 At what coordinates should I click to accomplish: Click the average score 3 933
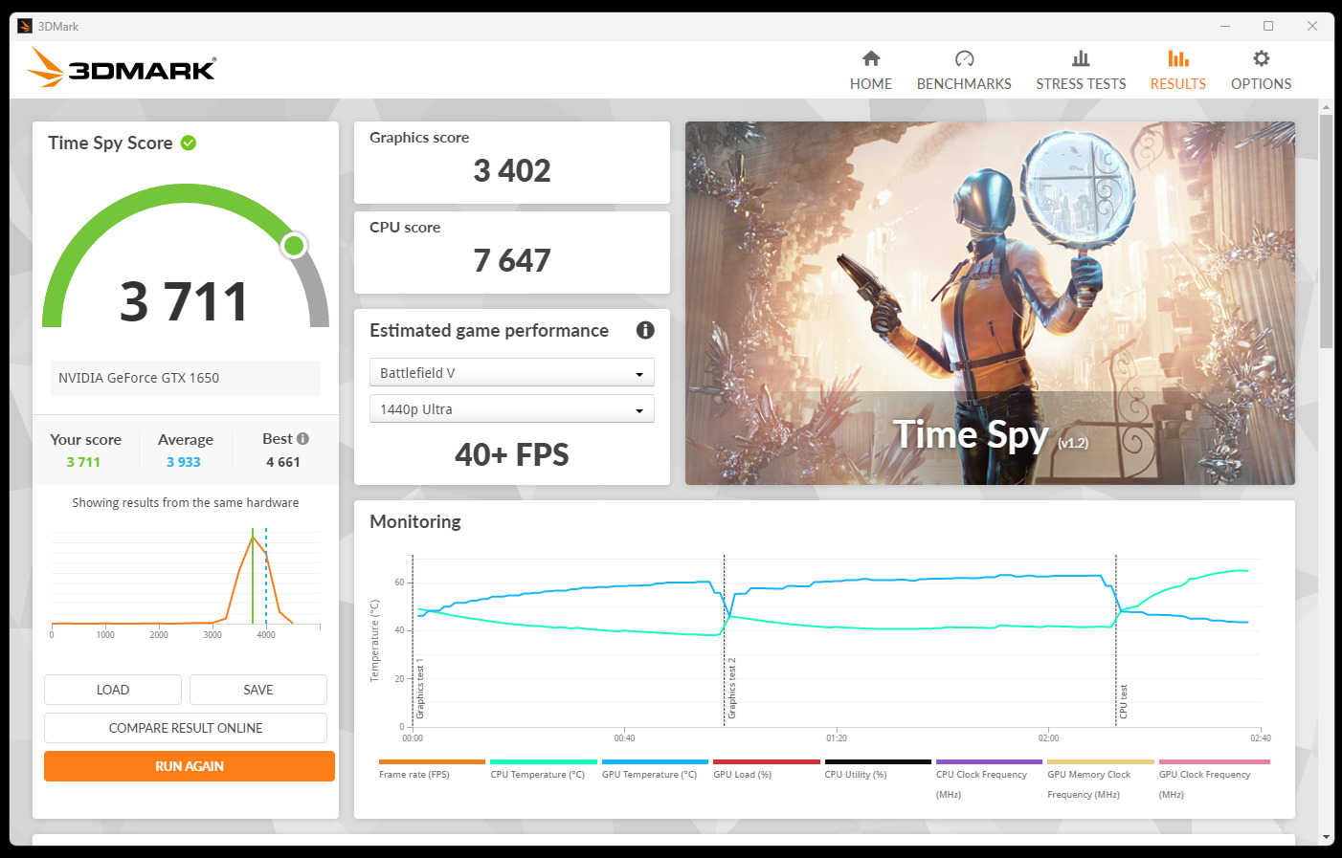click(x=184, y=462)
